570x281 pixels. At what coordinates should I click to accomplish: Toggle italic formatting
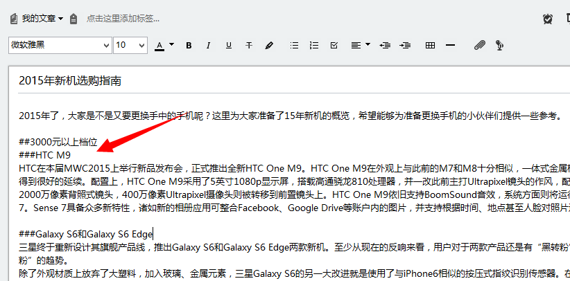207,46
